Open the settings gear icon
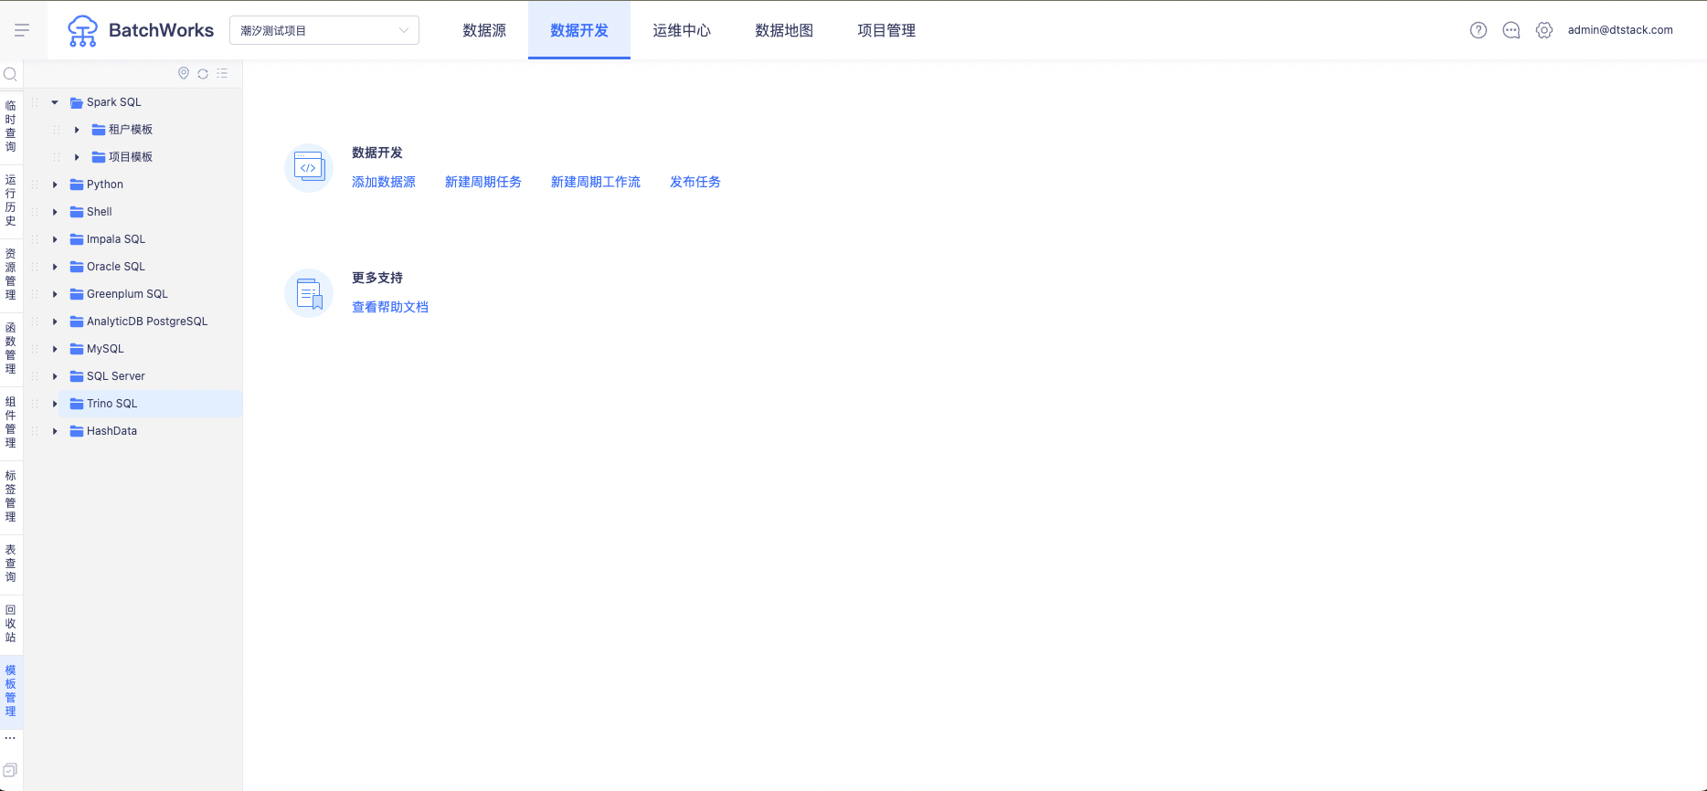Viewport: 1707px width, 791px height. click(1543, 30)
